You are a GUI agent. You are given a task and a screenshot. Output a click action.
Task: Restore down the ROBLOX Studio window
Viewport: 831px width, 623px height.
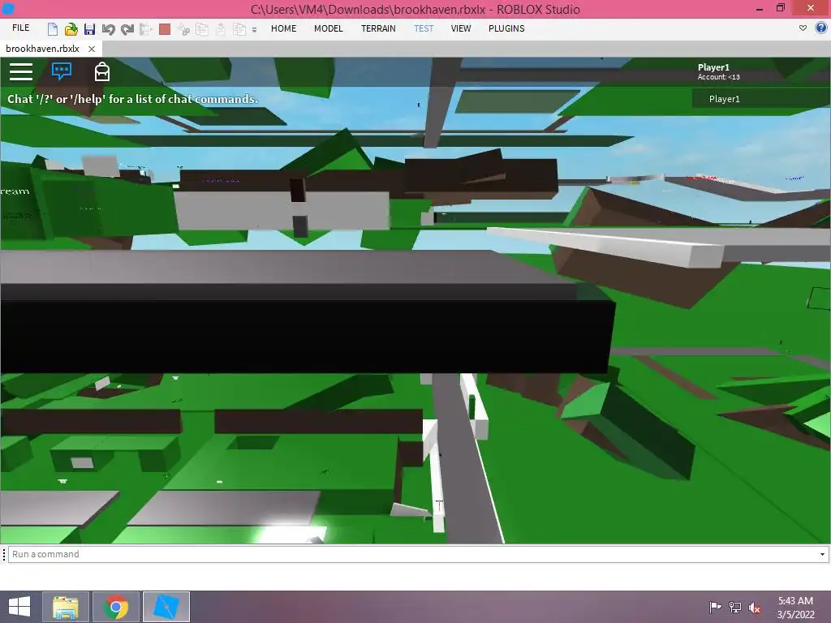coord(781,8)
